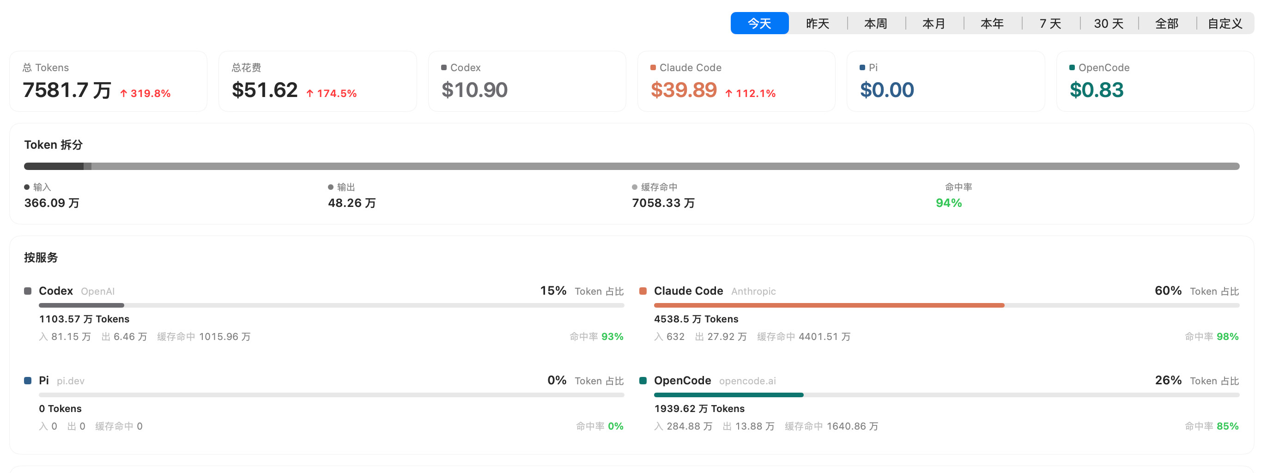Click the overall hit rate 94%
This screenshot has width=1261, height=473.
[949, 203]
